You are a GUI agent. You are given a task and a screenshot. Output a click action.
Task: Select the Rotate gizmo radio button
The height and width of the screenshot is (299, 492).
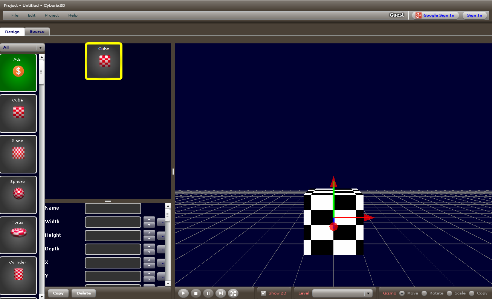pyautogui.click(x=424, y=293)
